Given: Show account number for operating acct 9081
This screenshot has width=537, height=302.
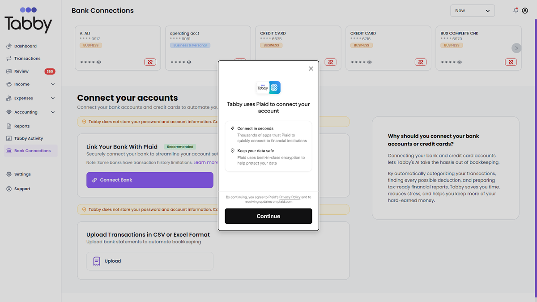Looking at the screenshot, I should coord(189,62).
